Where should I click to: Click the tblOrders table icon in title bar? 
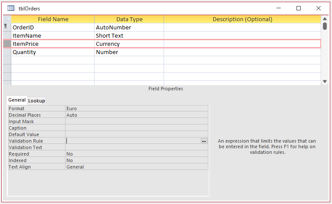pos(11,8)
